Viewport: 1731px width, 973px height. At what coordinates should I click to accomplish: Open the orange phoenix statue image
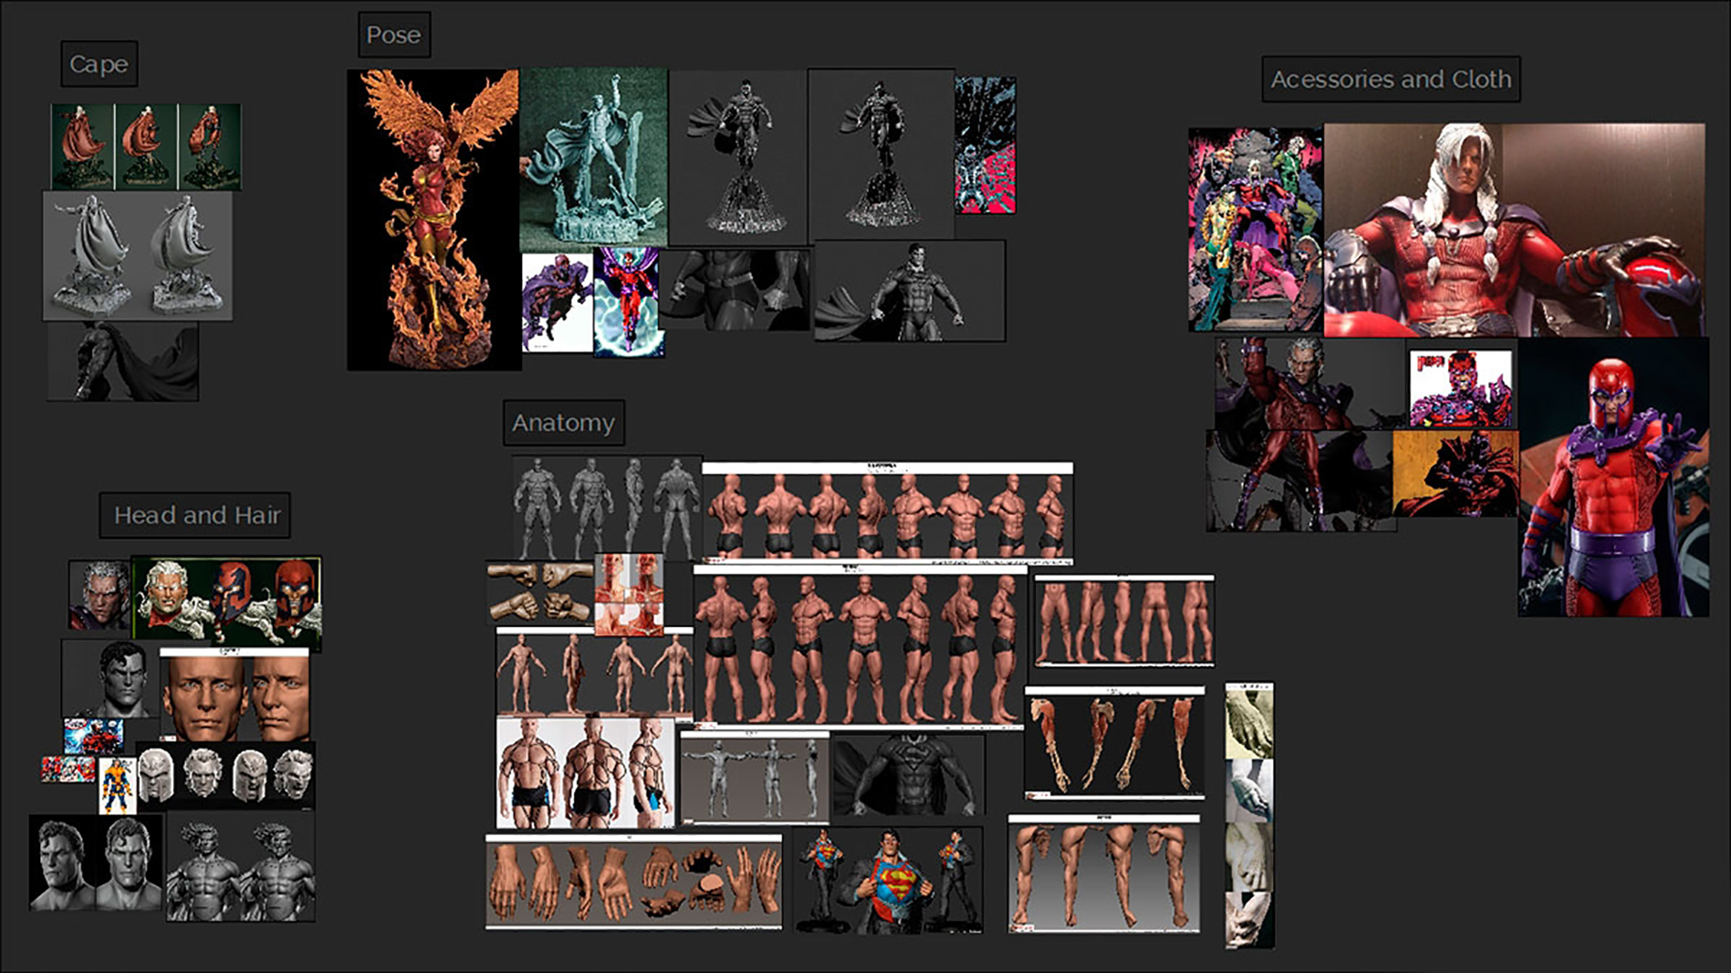click(433, 220)
